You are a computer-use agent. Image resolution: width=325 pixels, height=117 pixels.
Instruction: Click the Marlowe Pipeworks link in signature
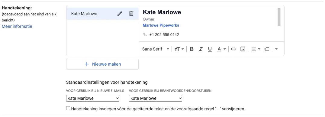click(161, 25)
